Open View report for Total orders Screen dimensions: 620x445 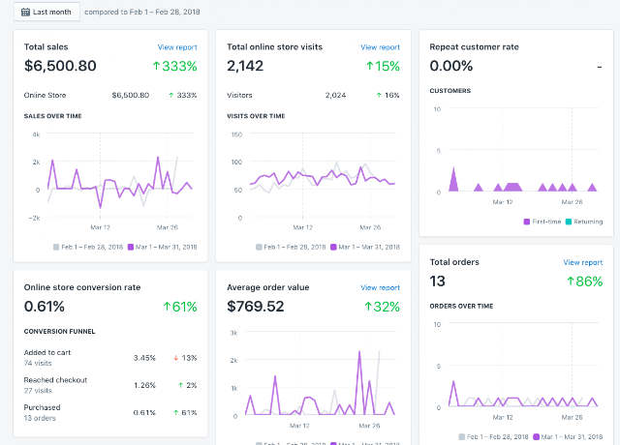pyautogui.click(x=583, y=262)
